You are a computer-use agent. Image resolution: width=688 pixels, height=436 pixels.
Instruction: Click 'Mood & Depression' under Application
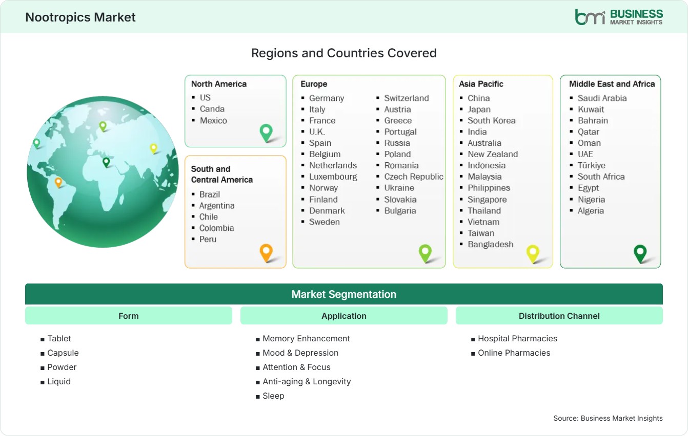(x=300, y=353)
